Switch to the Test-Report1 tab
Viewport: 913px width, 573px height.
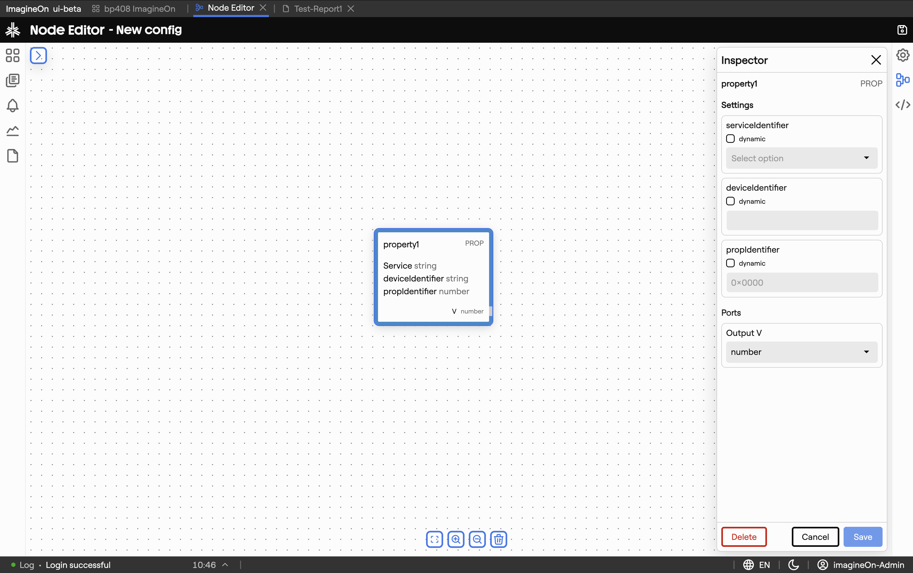pyautogui.click(x=313, y=8)
